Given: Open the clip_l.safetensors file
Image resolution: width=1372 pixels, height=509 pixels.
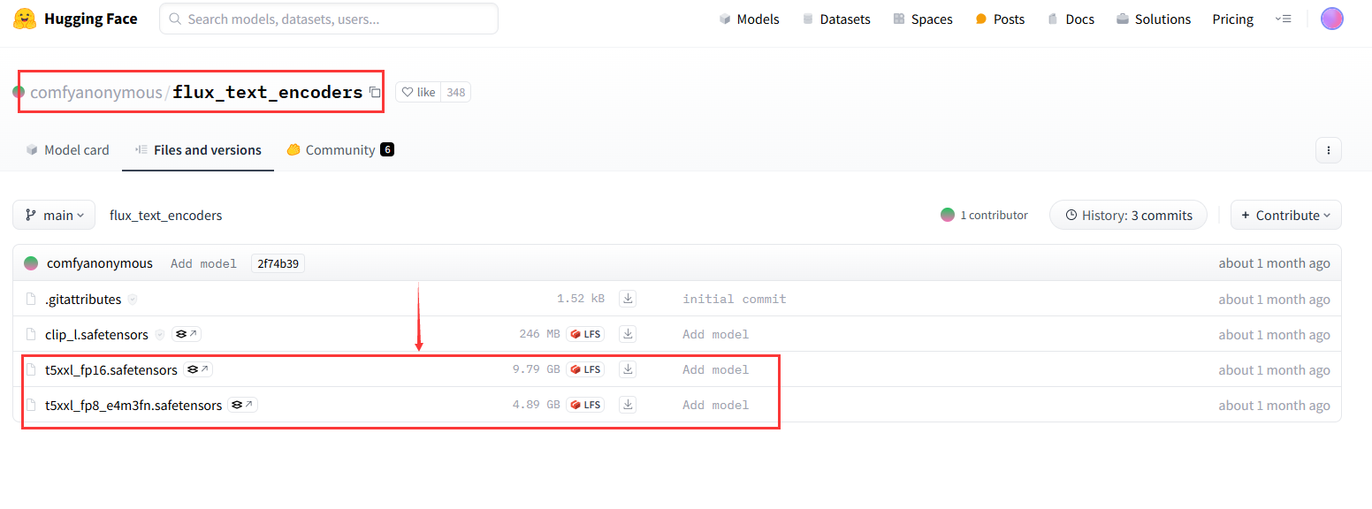Looking at the screenshot, I should 96,335.
